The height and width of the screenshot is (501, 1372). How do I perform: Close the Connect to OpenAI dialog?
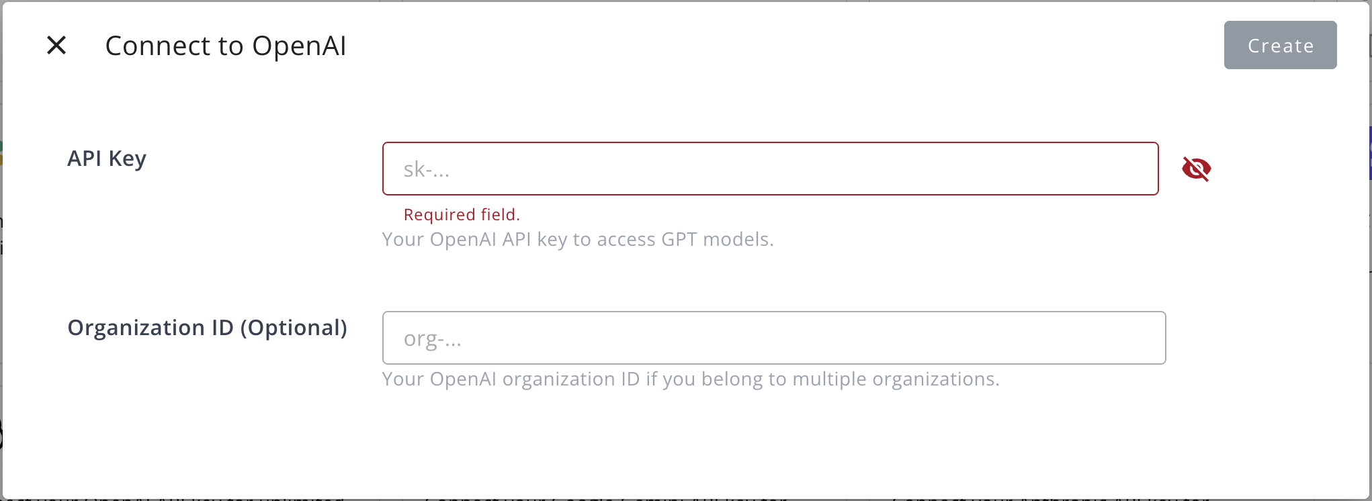tap(56, 46)
